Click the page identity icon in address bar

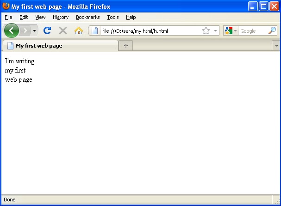click(x=94, y=30)
